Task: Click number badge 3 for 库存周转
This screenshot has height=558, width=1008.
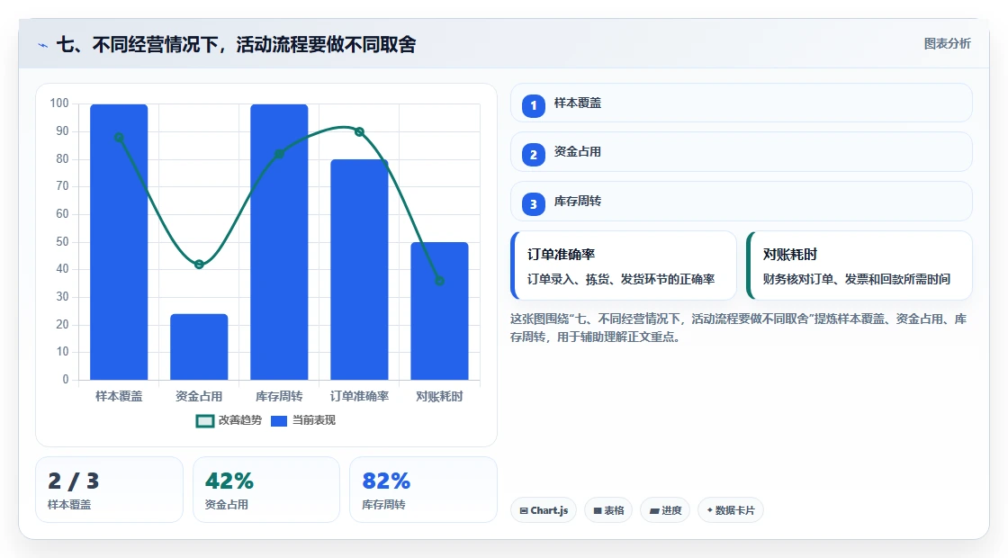Action: [533, 203]
